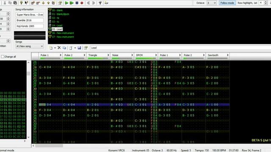This screenshot has width=271, height=152.
Task: Open the new instrument type dropdown arrow
Action: [x=55, y=48]
